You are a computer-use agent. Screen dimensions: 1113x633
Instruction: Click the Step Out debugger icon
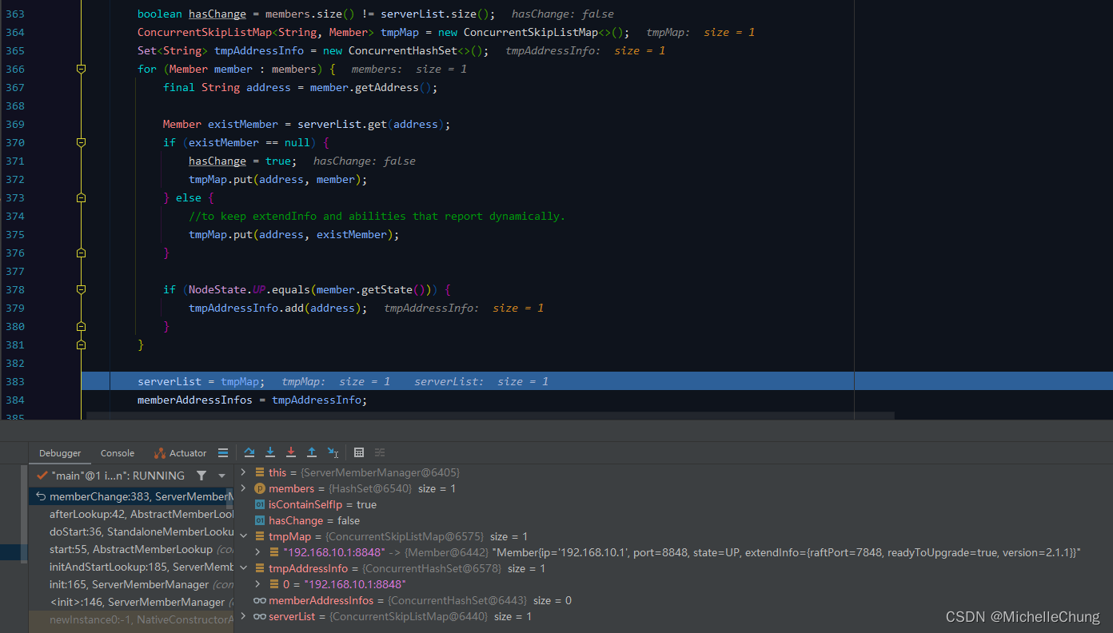[312, 452]
